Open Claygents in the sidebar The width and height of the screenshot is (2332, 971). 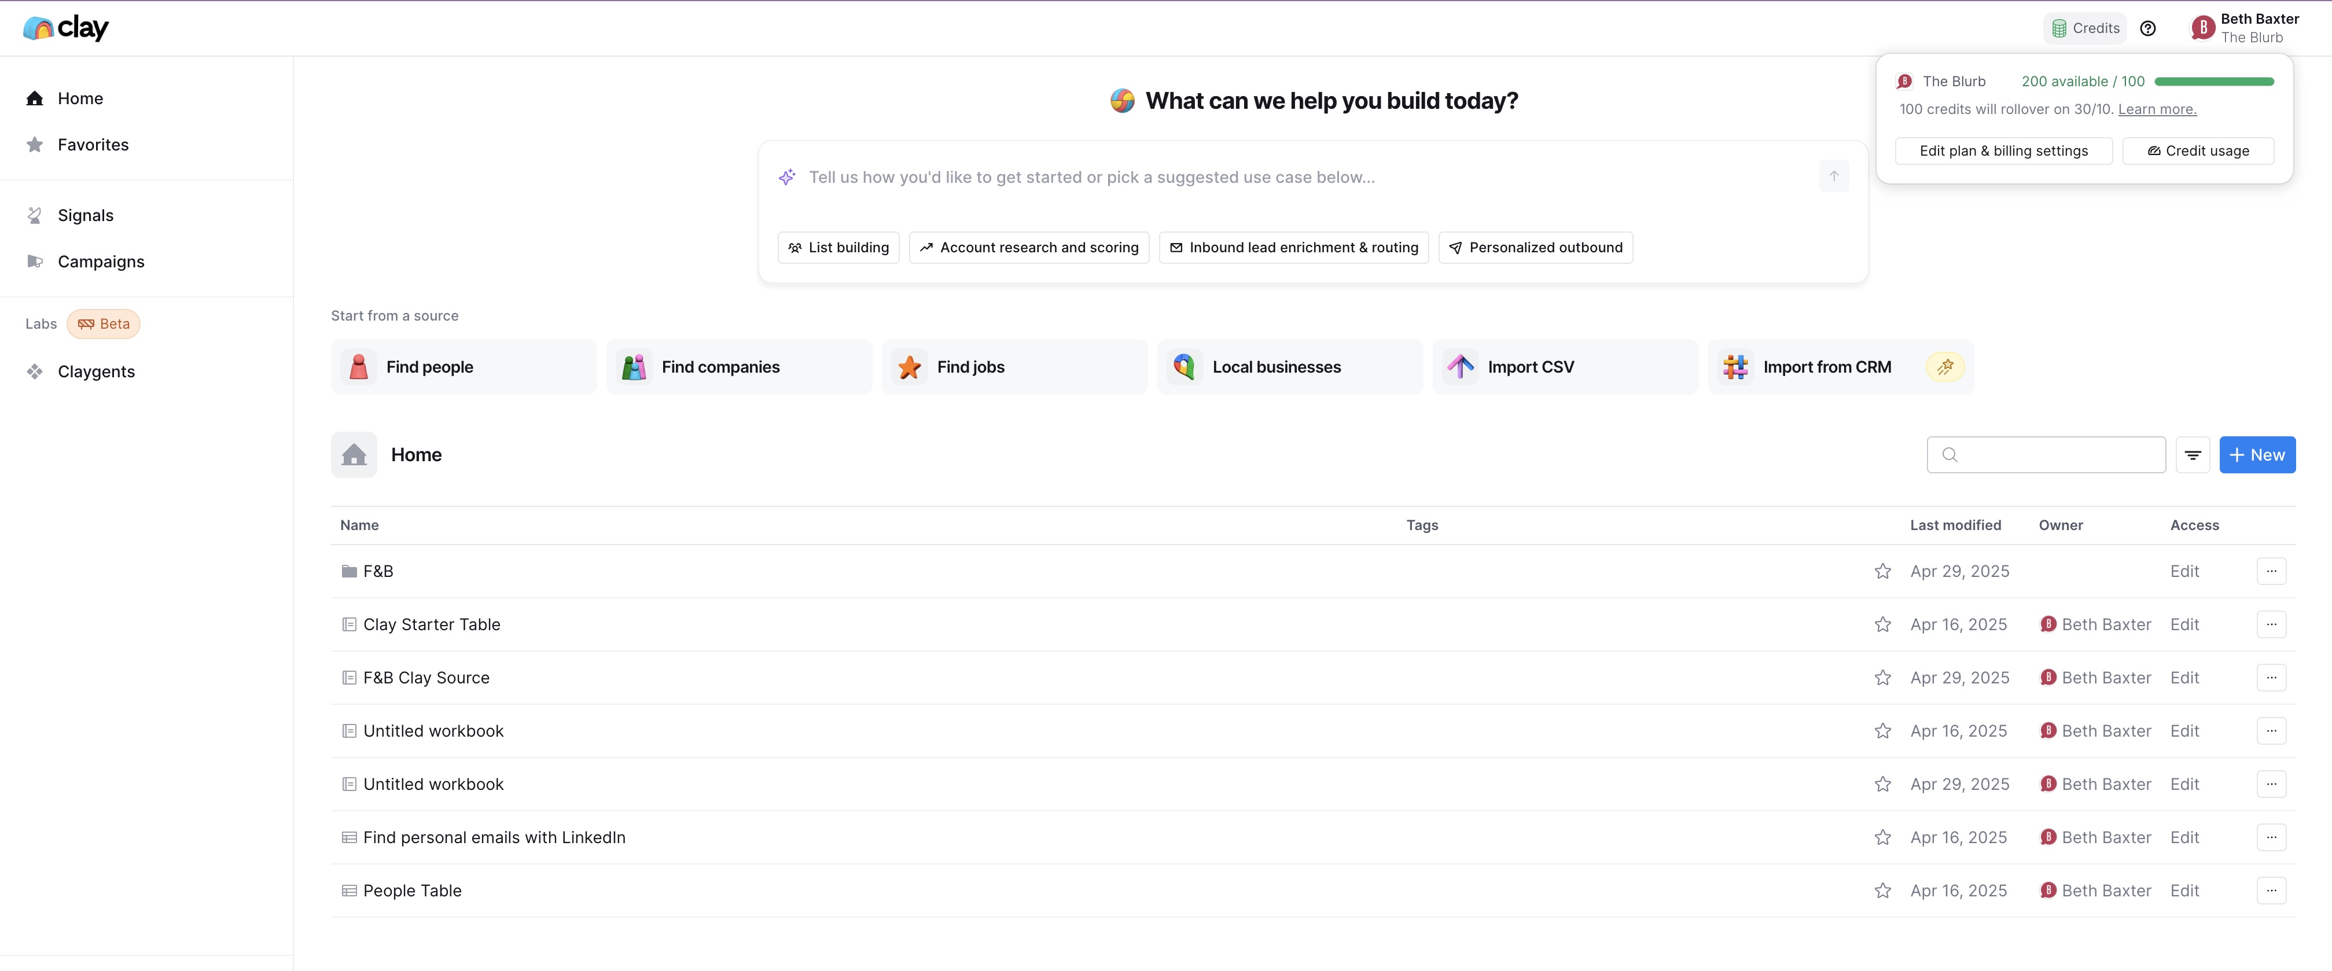point(96,372)
